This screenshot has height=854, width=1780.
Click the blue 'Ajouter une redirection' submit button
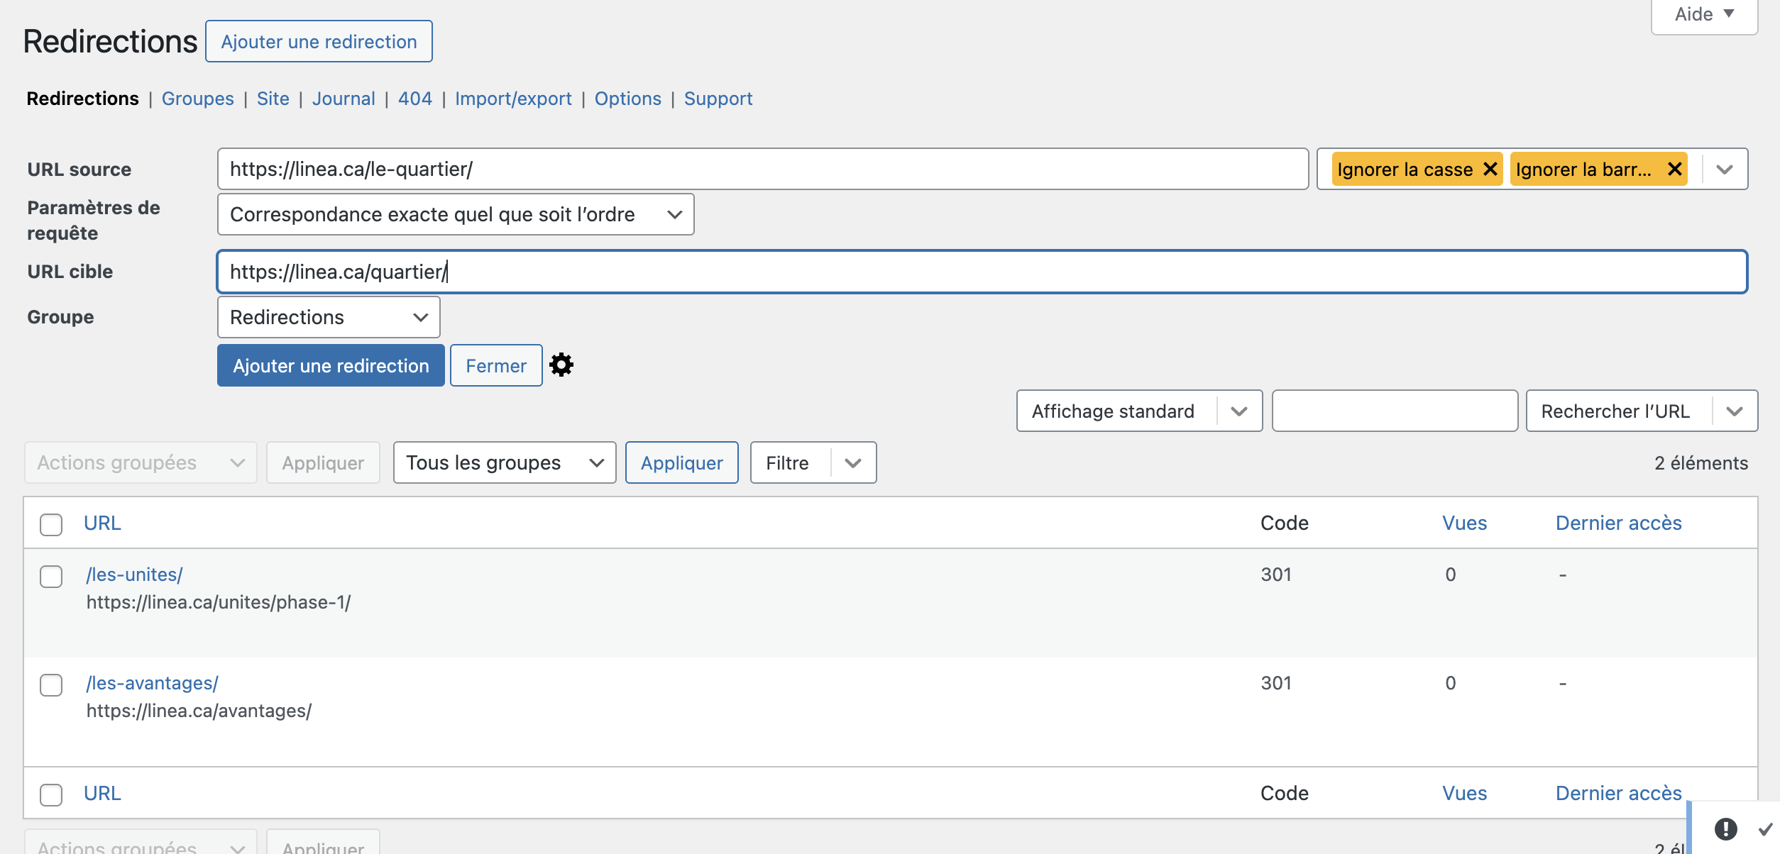(x=331, y=366)
